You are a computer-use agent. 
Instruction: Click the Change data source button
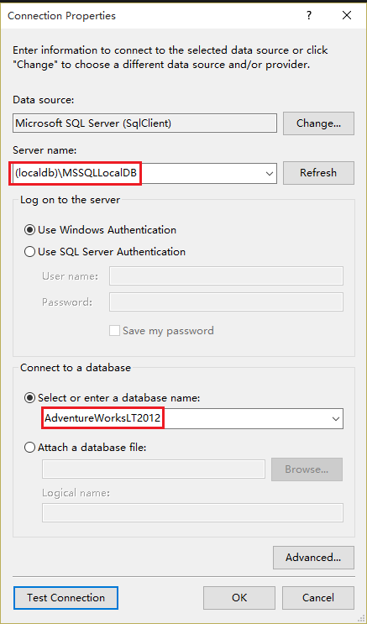(318, 123)
